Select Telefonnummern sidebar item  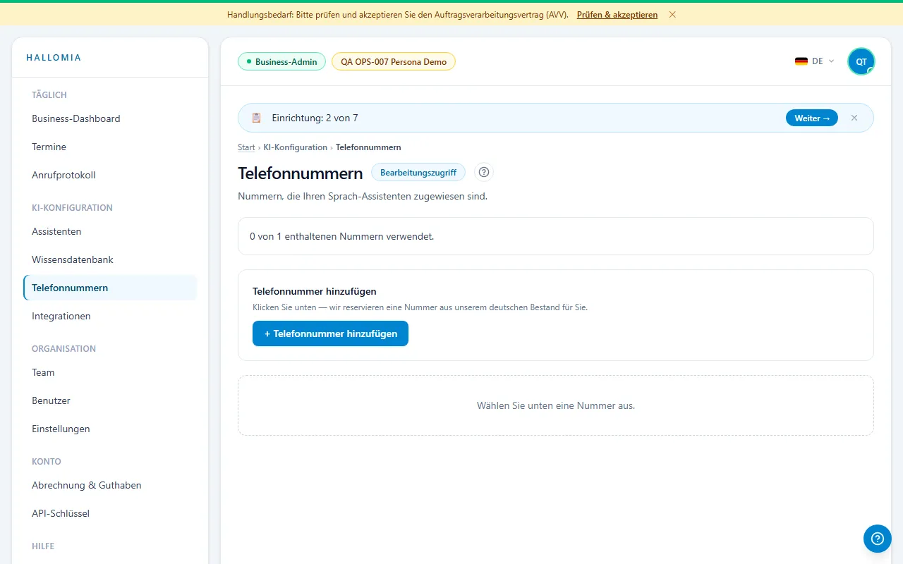(110, 288)
